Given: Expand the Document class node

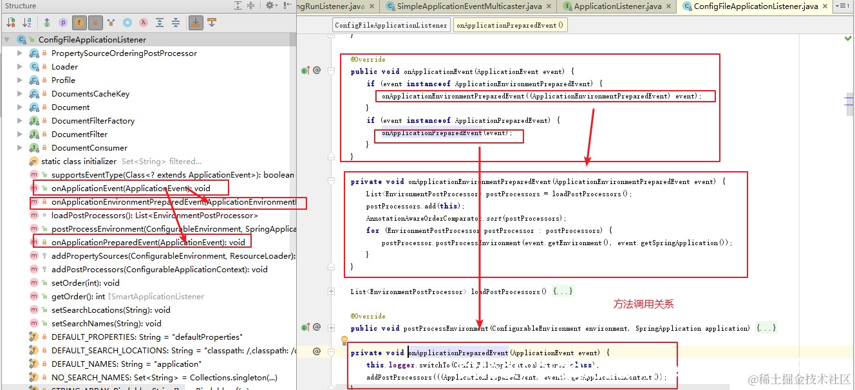Looking at the screenshot, I should click(20, 107).
